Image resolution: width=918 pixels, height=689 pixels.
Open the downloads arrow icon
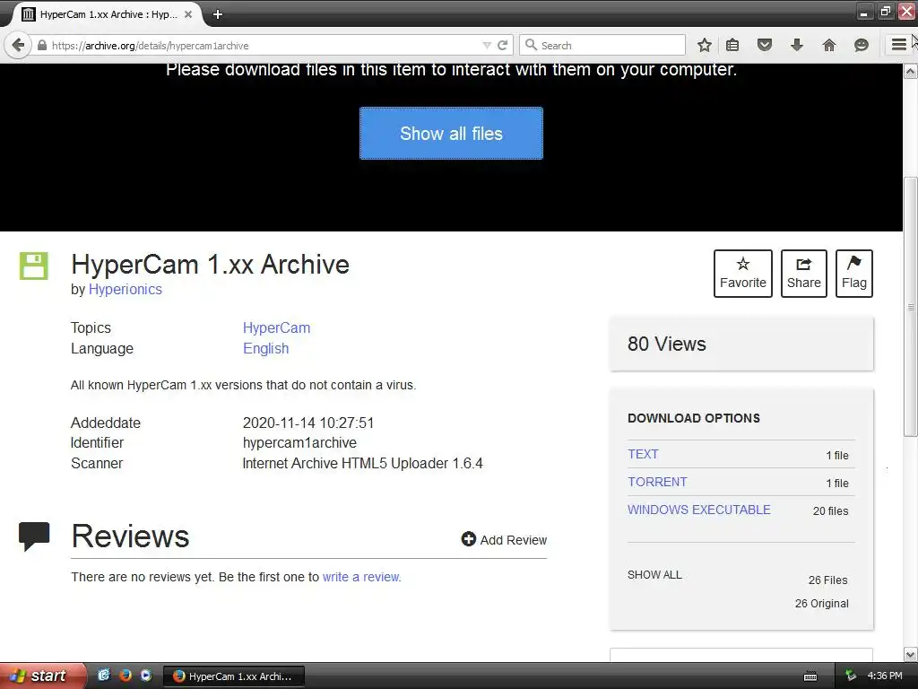(796, 45)
